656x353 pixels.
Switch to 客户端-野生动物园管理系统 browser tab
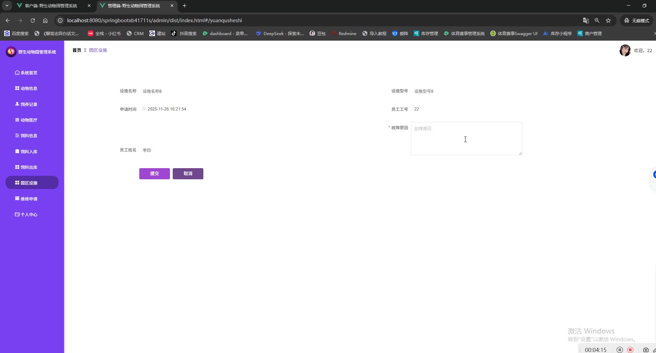coord(51,6)
